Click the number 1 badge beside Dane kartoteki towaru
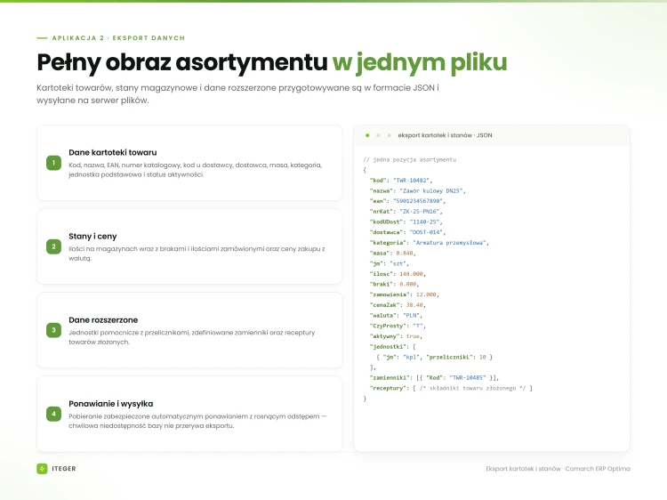667x500 pixels. pos(53,163)
